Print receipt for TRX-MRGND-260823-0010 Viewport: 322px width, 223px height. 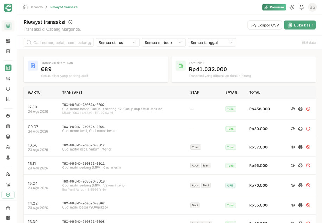(300, 185)
